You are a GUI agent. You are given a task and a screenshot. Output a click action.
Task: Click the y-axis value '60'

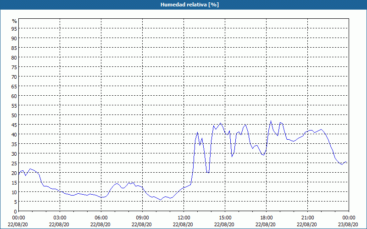[14, 96]
